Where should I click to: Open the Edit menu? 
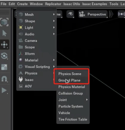click(12, 4)
